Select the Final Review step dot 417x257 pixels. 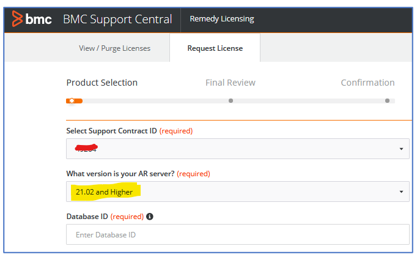click(x=231, y=100)
